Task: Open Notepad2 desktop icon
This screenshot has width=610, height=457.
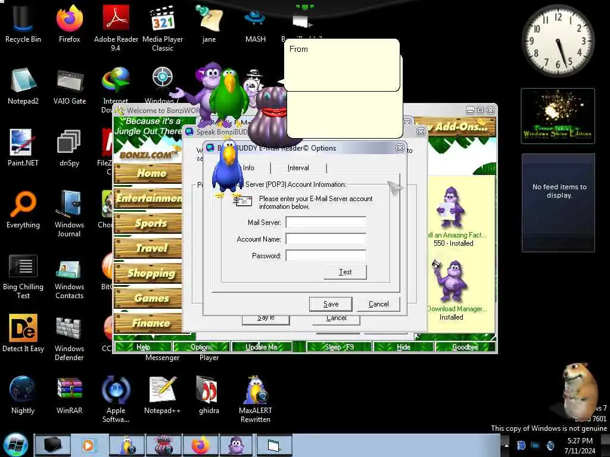Action: tap(23, 86)
